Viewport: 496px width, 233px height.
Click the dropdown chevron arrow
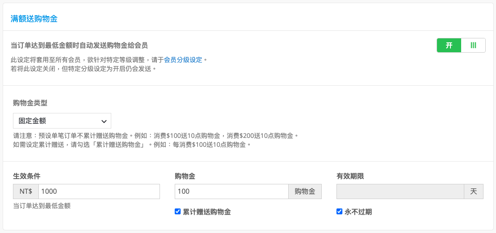(x=103, y=121)
